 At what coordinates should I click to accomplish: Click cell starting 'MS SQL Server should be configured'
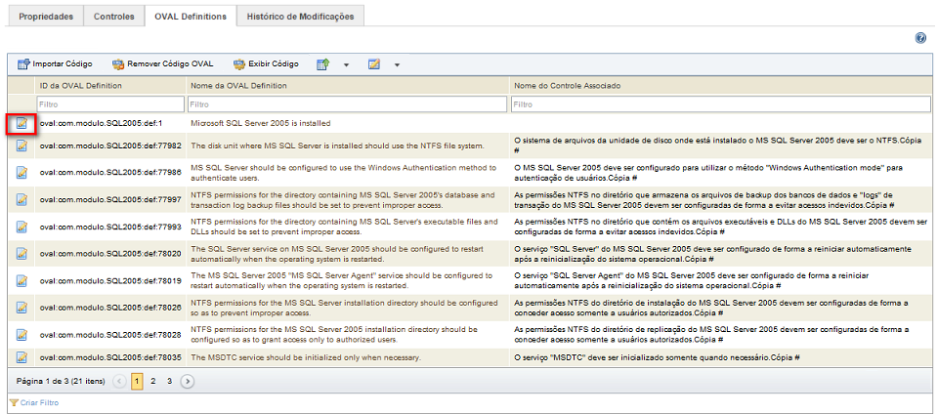[x=348, y=173]
